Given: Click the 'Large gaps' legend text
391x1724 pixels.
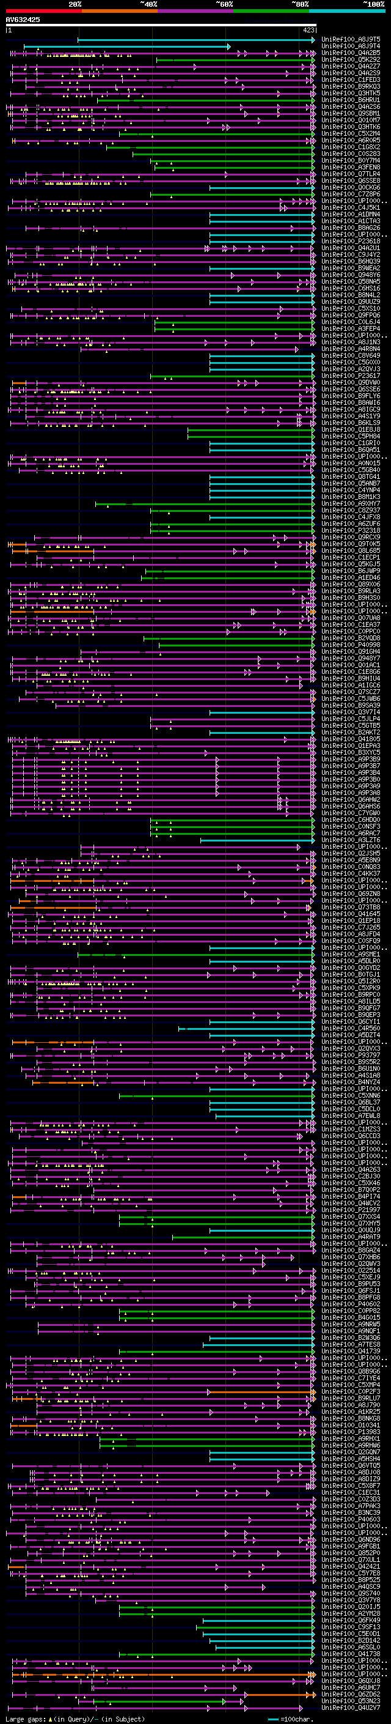Looking at the screenshot, I should tap(26, 1718).
